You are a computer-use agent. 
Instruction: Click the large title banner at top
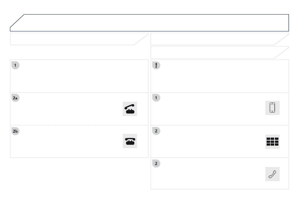tap(151, 23)
